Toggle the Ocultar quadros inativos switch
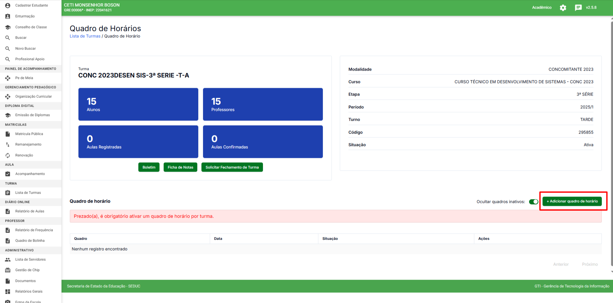Screen dimensions: 613x303 [x=534, y=202]
